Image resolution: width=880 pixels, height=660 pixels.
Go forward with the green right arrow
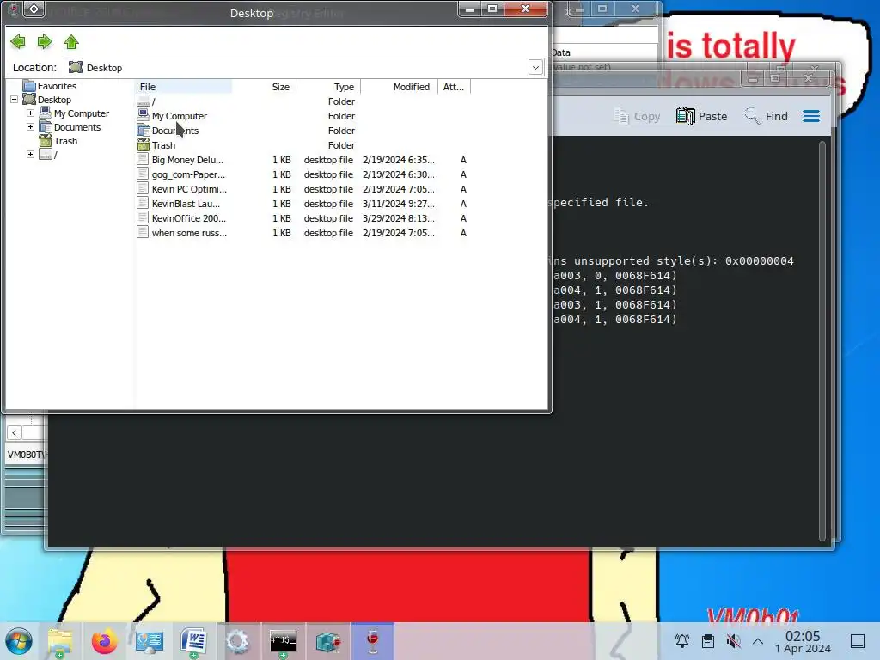(45, 41)
